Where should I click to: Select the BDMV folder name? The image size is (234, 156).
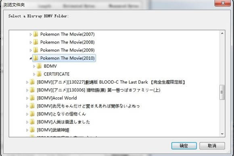50,66
